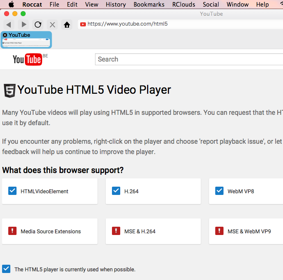Select the YouTube tab thumbnail

(26, 40)
